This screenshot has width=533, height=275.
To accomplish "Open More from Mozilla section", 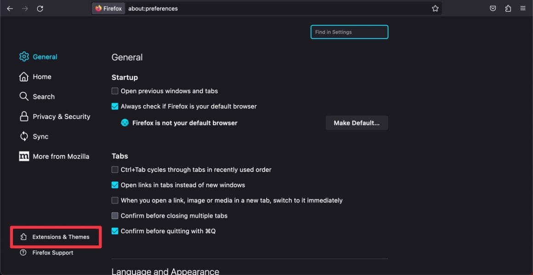I will [61, 156].
